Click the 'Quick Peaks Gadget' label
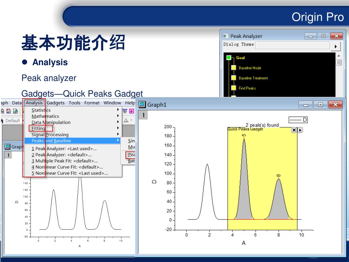 [x=245, y=129]
